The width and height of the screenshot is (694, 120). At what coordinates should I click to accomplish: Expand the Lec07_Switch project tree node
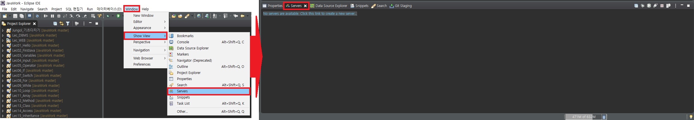(x=3, y=76)
